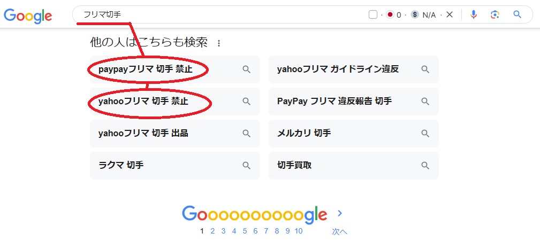
Task: Open Google Lens image search icon
Action: pyautogui.click(x=495, y=14)
